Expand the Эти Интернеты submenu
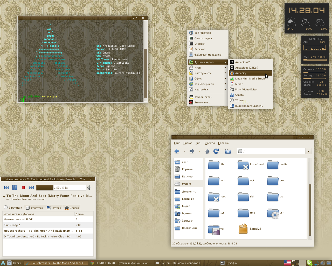The width and height of the screenshot is (332, 266). (208, 84)
